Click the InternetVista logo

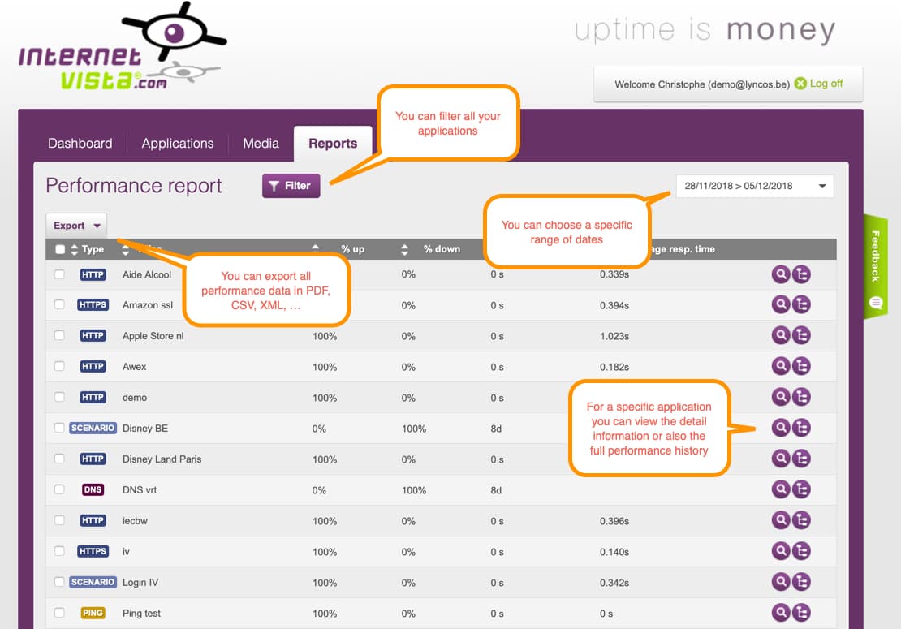click(x=122, y=50)
